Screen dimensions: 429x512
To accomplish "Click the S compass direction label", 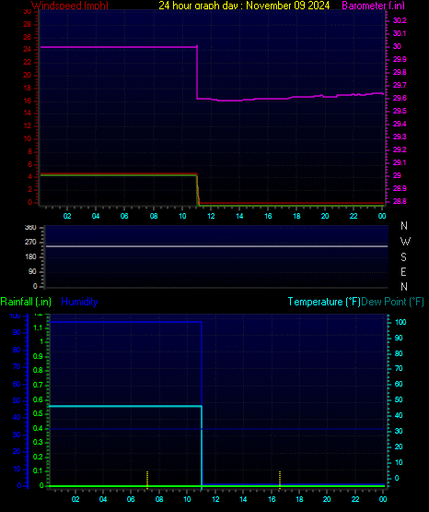I will click(x=403, y=257).
